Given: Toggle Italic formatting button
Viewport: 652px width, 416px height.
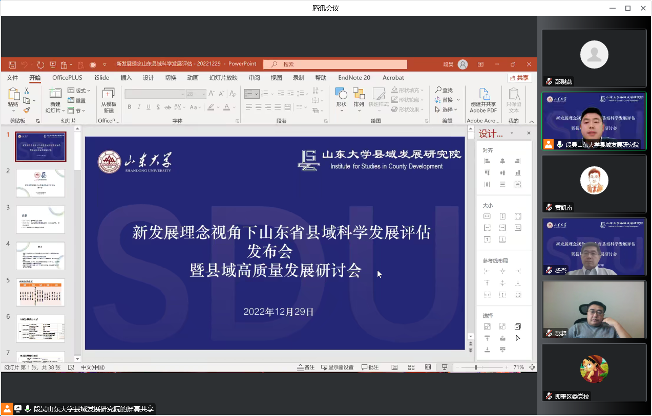Looking at the screenshot, I should pos(139,107).
